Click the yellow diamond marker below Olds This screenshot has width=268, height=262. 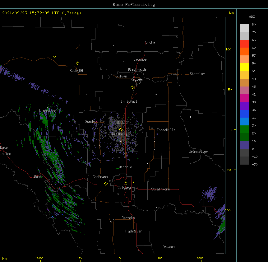point(121,130)
